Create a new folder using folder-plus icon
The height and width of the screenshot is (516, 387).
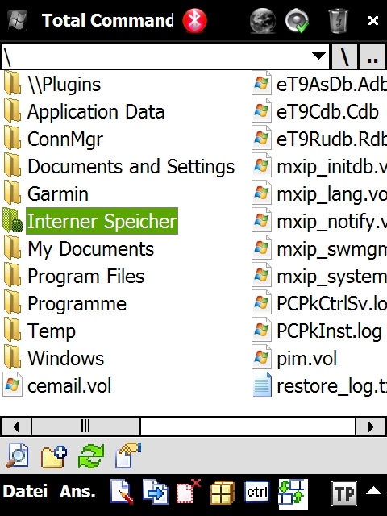pos(54,456)
